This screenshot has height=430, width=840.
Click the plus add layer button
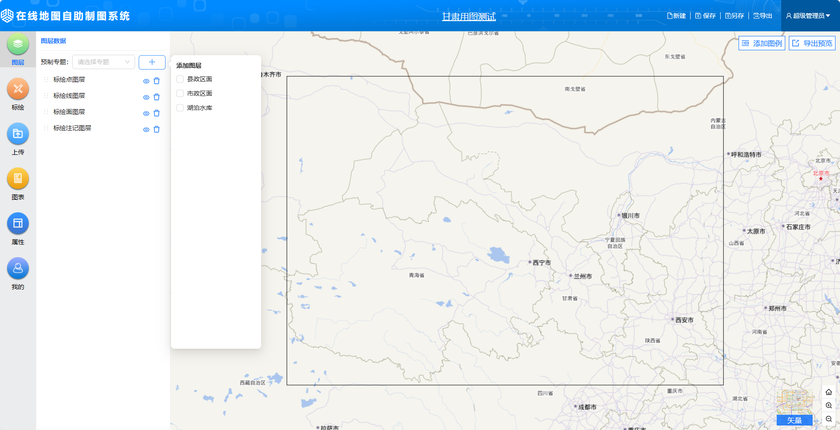(152, 62)
